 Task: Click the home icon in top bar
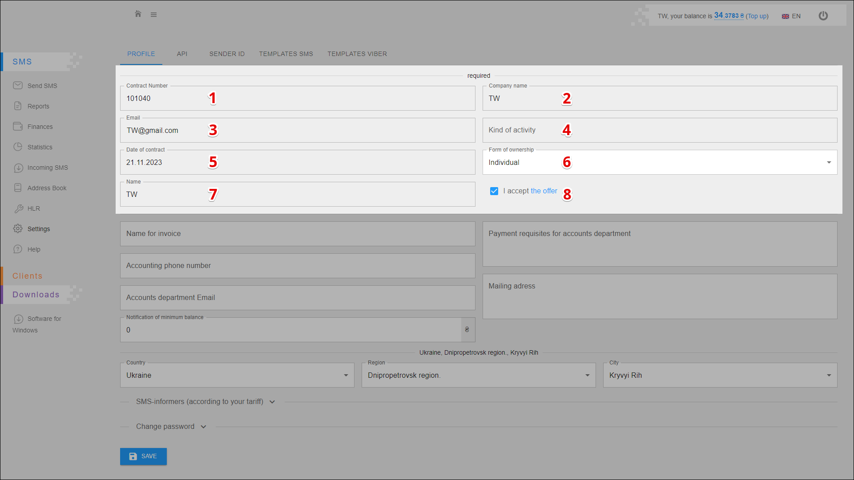(x=138, y=14)
